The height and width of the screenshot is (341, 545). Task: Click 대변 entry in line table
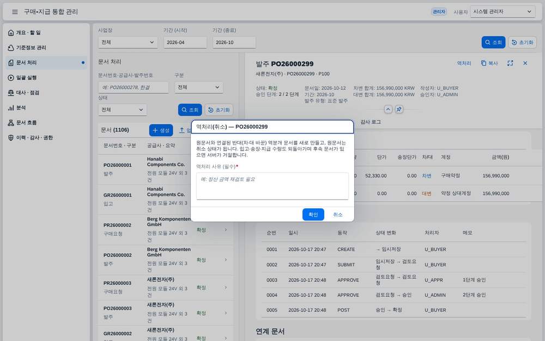(427, 194)
